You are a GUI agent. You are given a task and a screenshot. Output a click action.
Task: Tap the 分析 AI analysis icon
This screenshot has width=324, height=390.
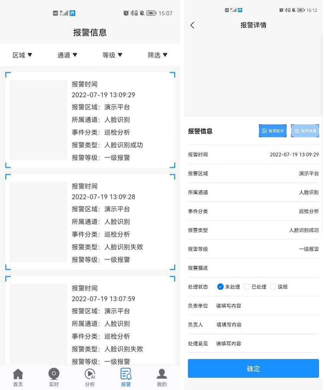pyautogui.click(x=90, y=377)
